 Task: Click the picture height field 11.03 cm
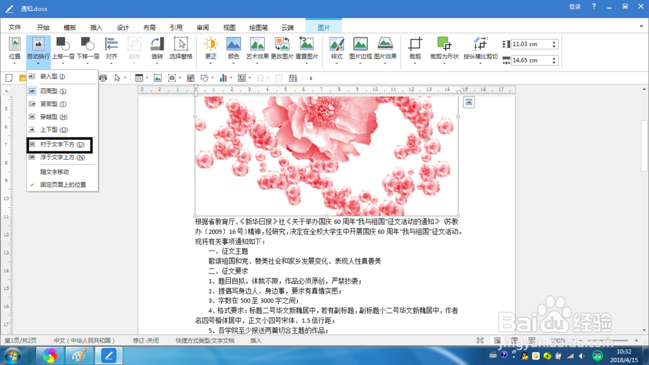click(531, 44)
